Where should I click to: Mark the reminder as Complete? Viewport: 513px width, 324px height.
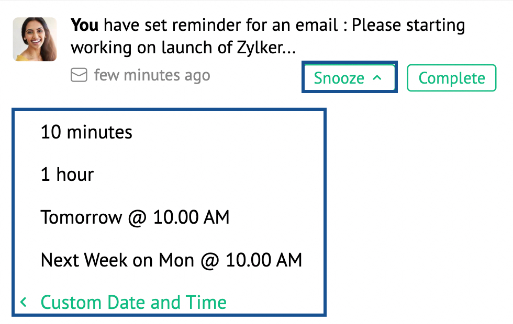[x=451, y=78]
